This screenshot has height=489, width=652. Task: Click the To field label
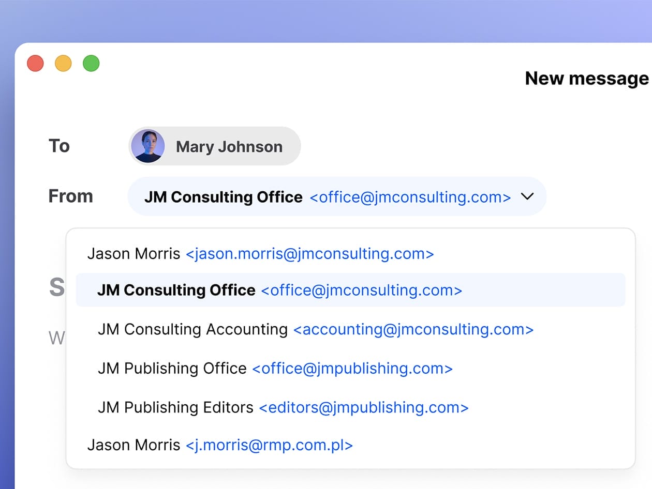pos(59,146)
